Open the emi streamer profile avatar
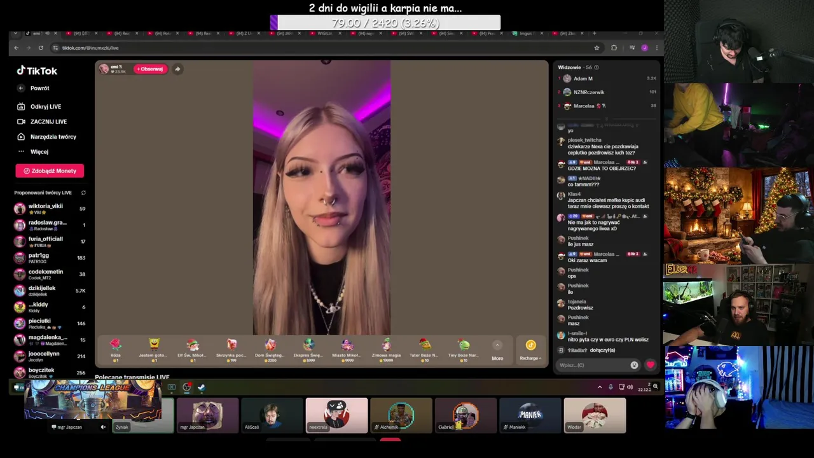Screen dimensions: 814x458 pyautogui.click(x=104, y=69)
